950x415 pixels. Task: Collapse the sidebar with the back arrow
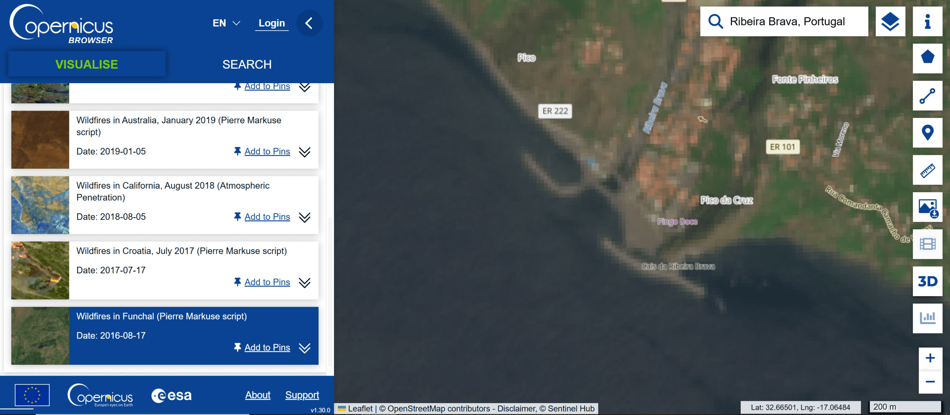pos(309,23)
